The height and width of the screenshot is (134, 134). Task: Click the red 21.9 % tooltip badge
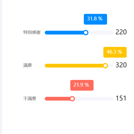point(82,85)
